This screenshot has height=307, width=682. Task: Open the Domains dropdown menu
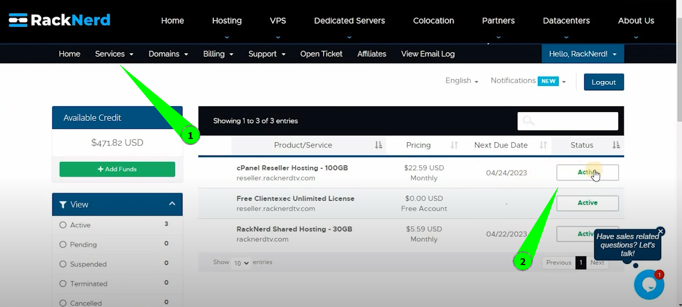tap(168, 54)
